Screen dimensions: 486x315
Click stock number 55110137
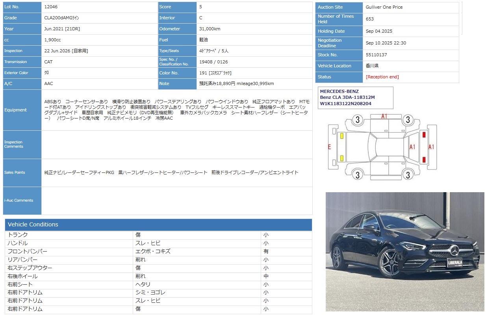pos(376,55)
